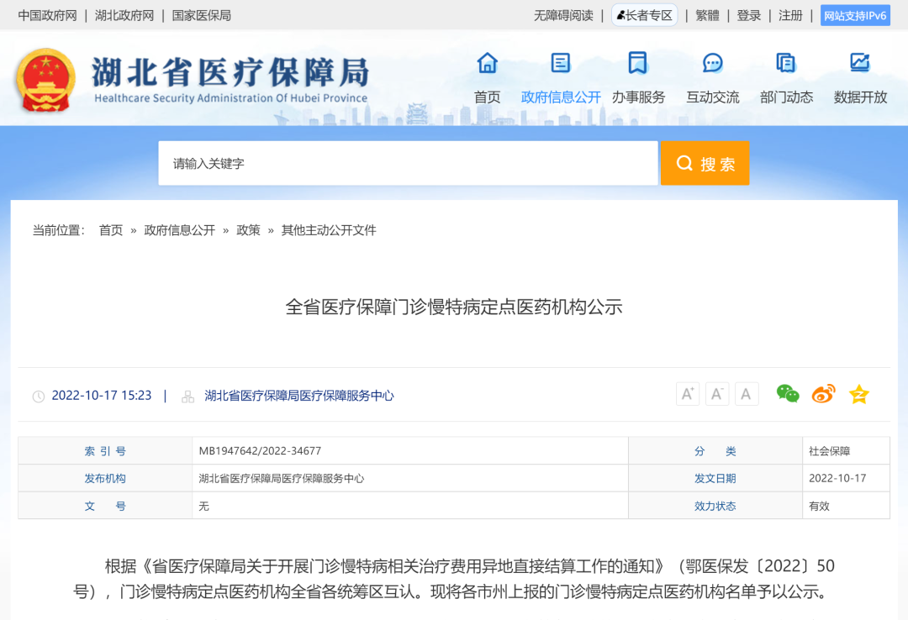Share article to Weibo icon

pos(823,394)
